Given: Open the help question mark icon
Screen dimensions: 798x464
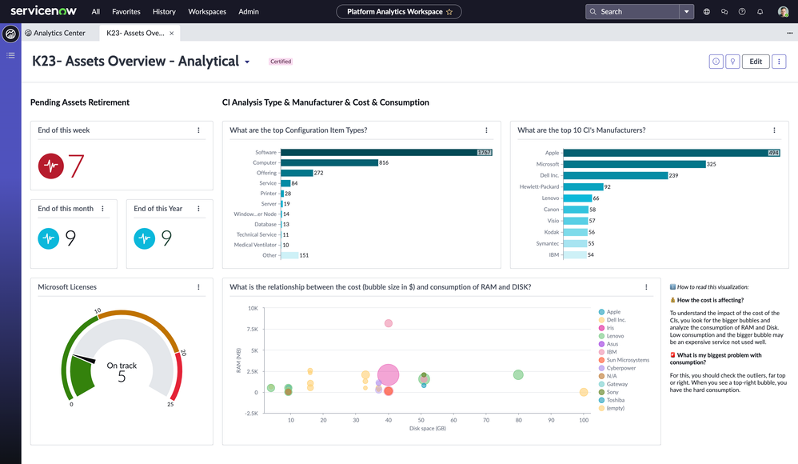Looking at the screenshot, I should pos(742,12).
